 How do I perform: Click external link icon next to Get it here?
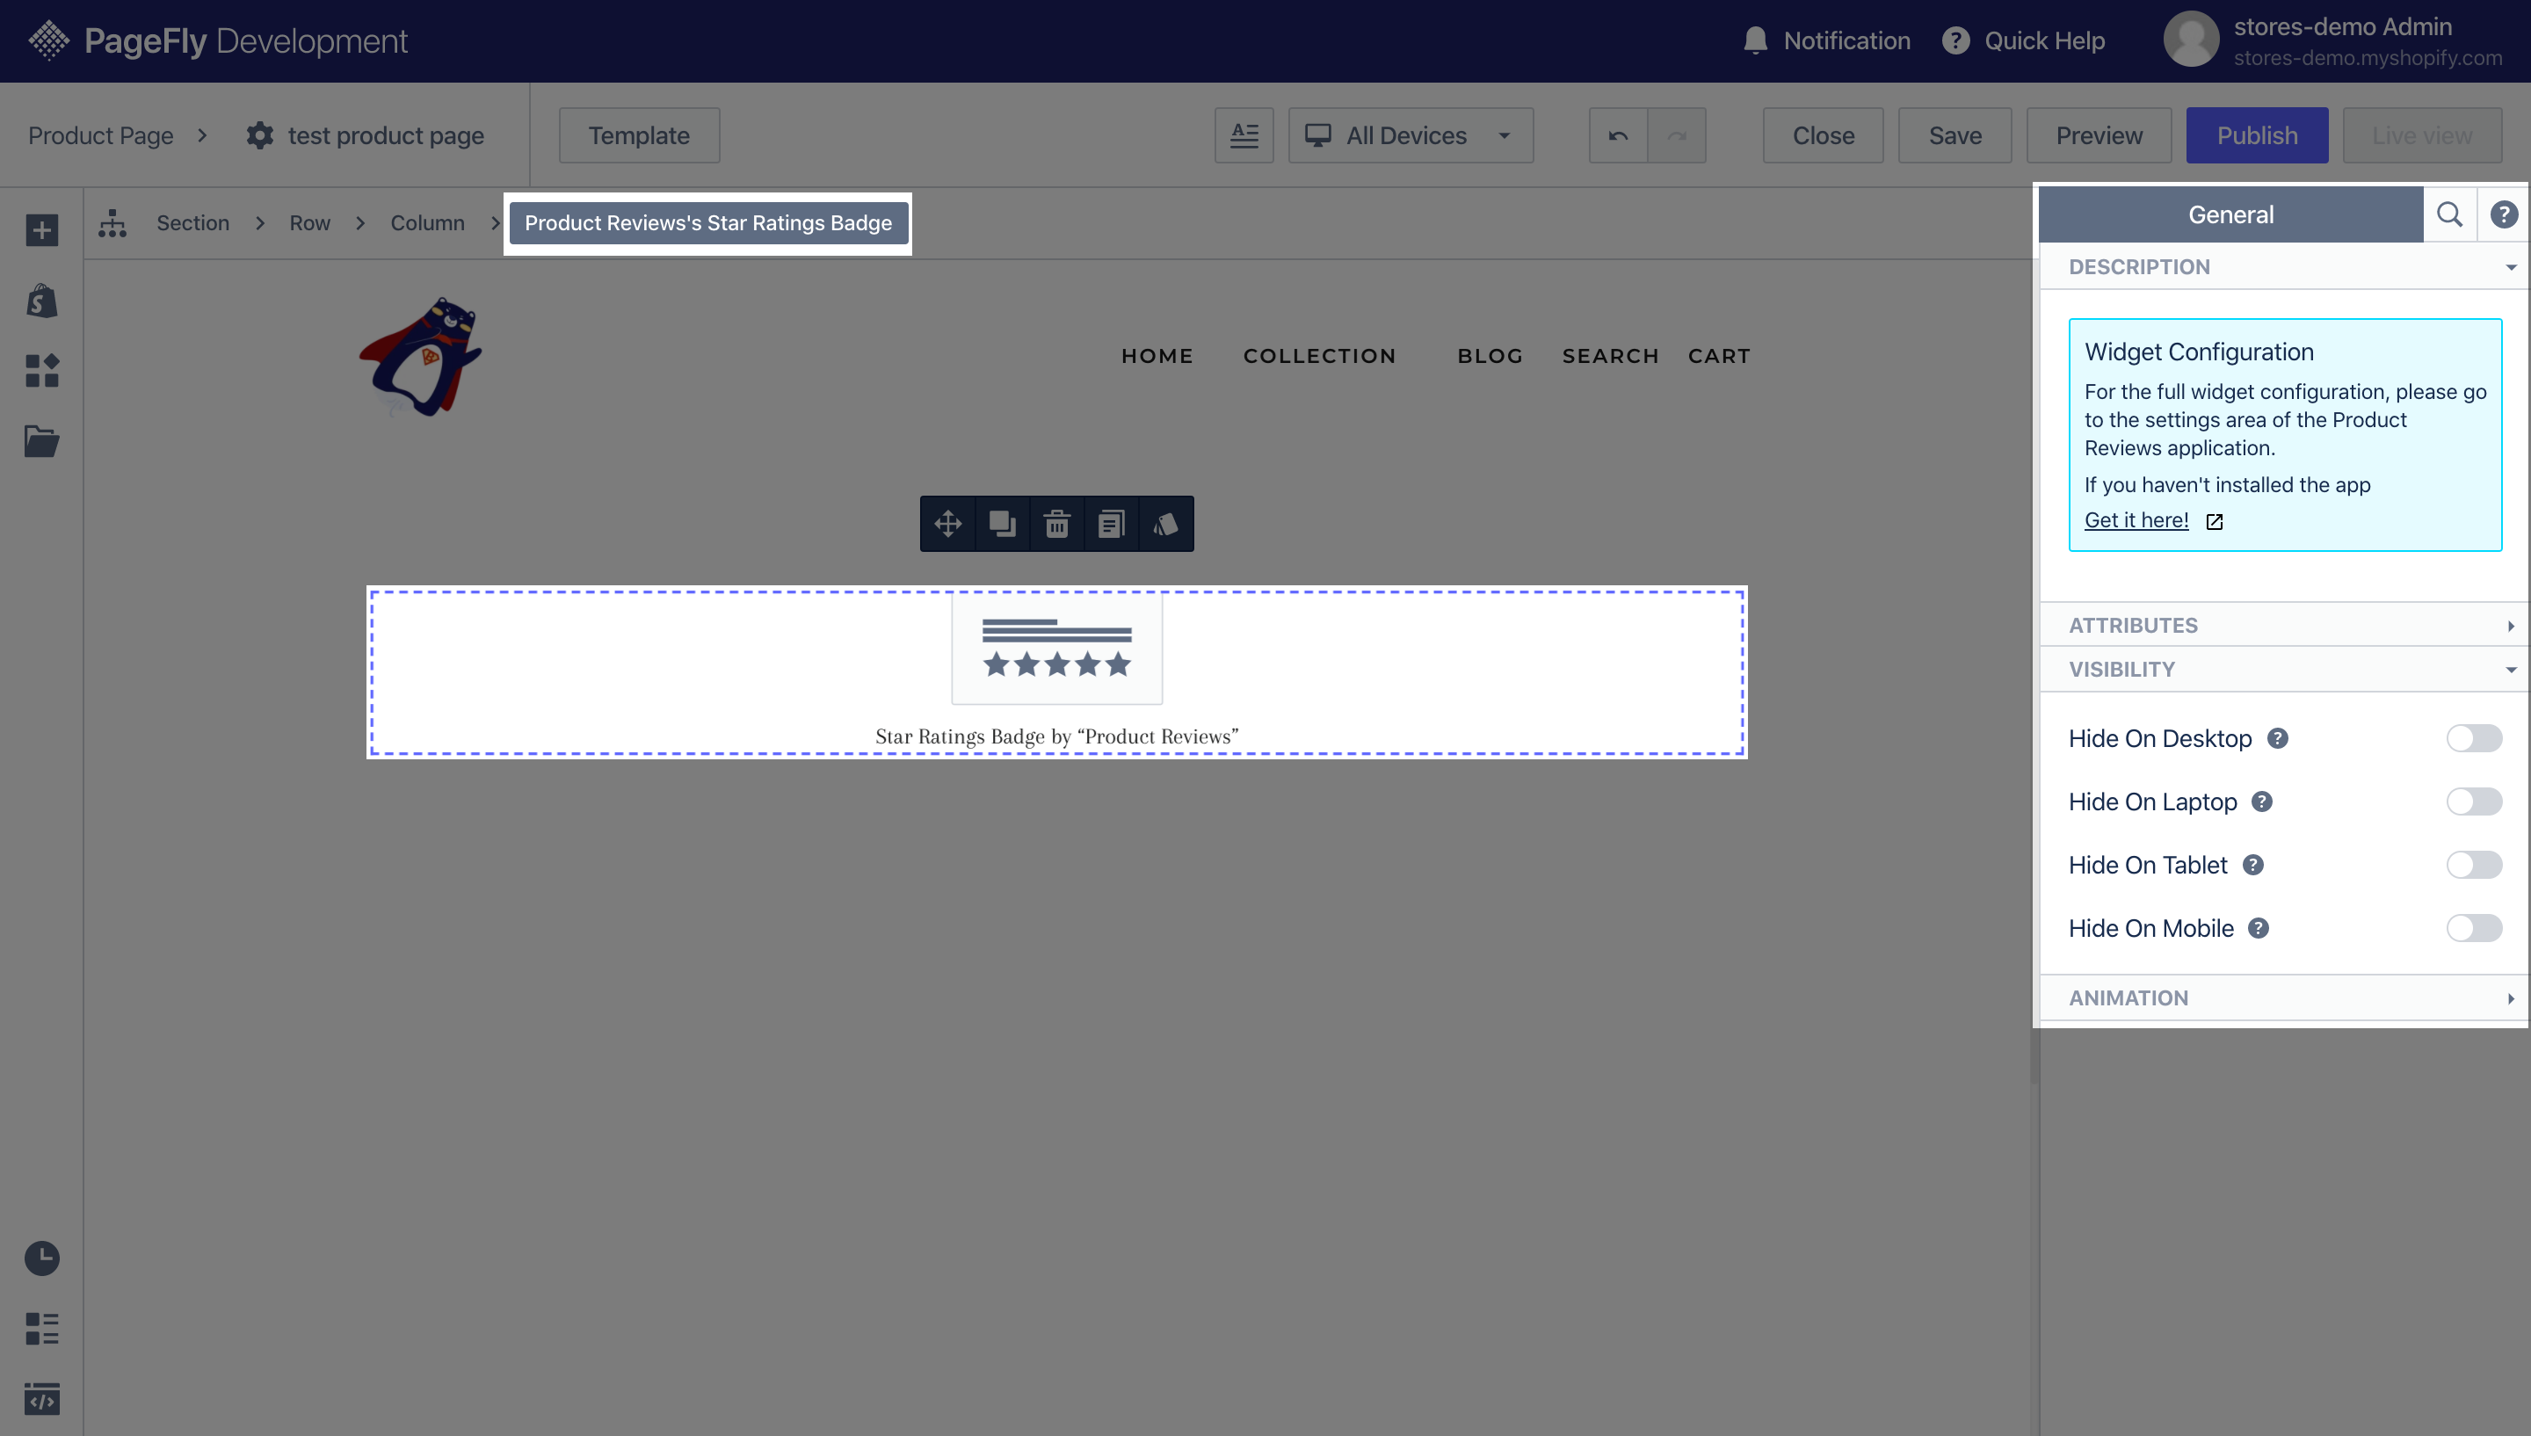pyautogui.click(x=2215, y=522)
